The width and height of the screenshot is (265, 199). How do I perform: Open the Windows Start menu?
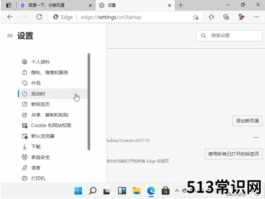[x=78, y=191]
